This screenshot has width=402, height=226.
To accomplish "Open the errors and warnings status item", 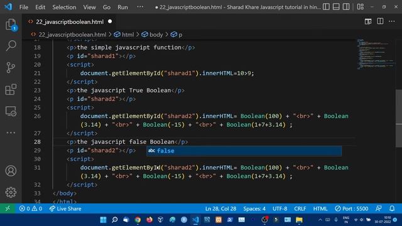I will 31,208.
